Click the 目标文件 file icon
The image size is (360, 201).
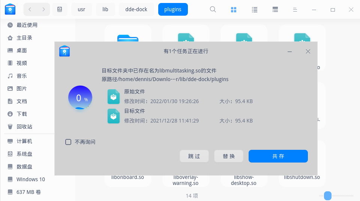point(114,116)
